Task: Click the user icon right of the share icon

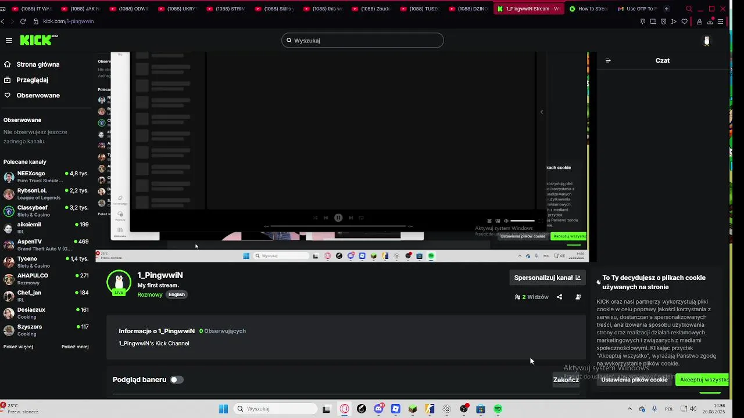Action: point(578,297)
